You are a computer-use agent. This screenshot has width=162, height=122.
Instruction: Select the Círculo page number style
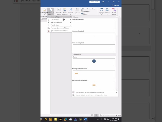[94, 63]
